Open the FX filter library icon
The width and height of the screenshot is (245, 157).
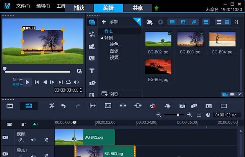tap(92, 95)
